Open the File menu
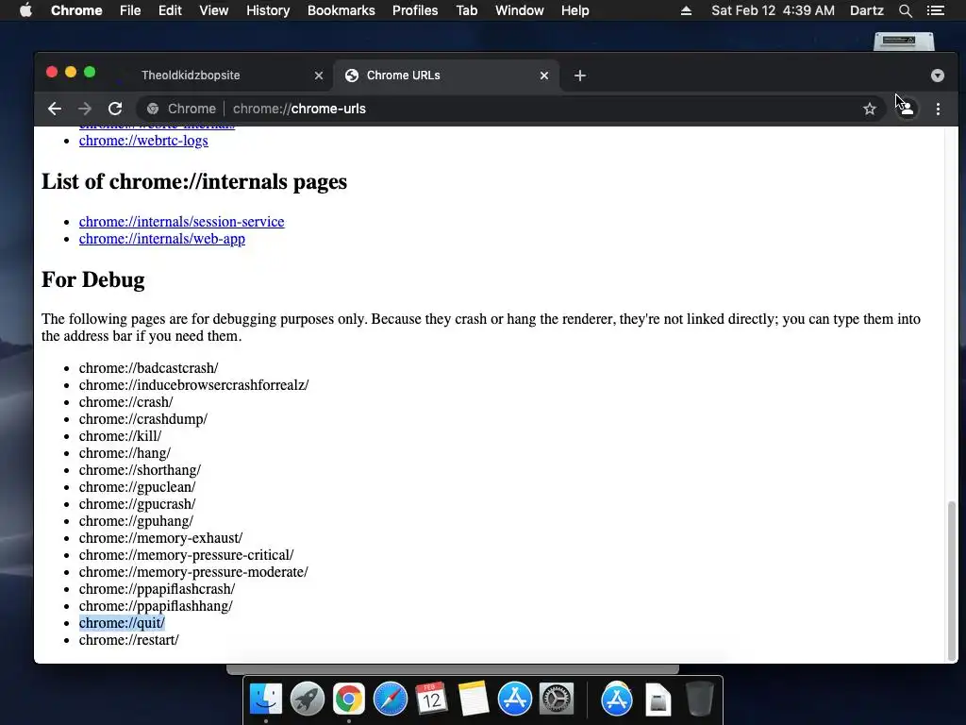966x725 pixels. 130,10
